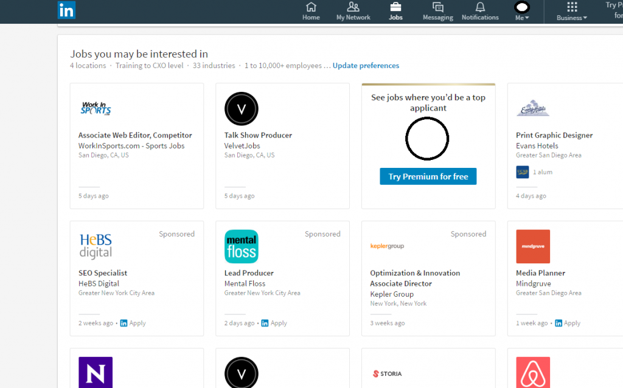Click LinkedIn Apply icon on SEO Specialist
This screenshot has width=623, height=388.
click(x=124, y=324)
